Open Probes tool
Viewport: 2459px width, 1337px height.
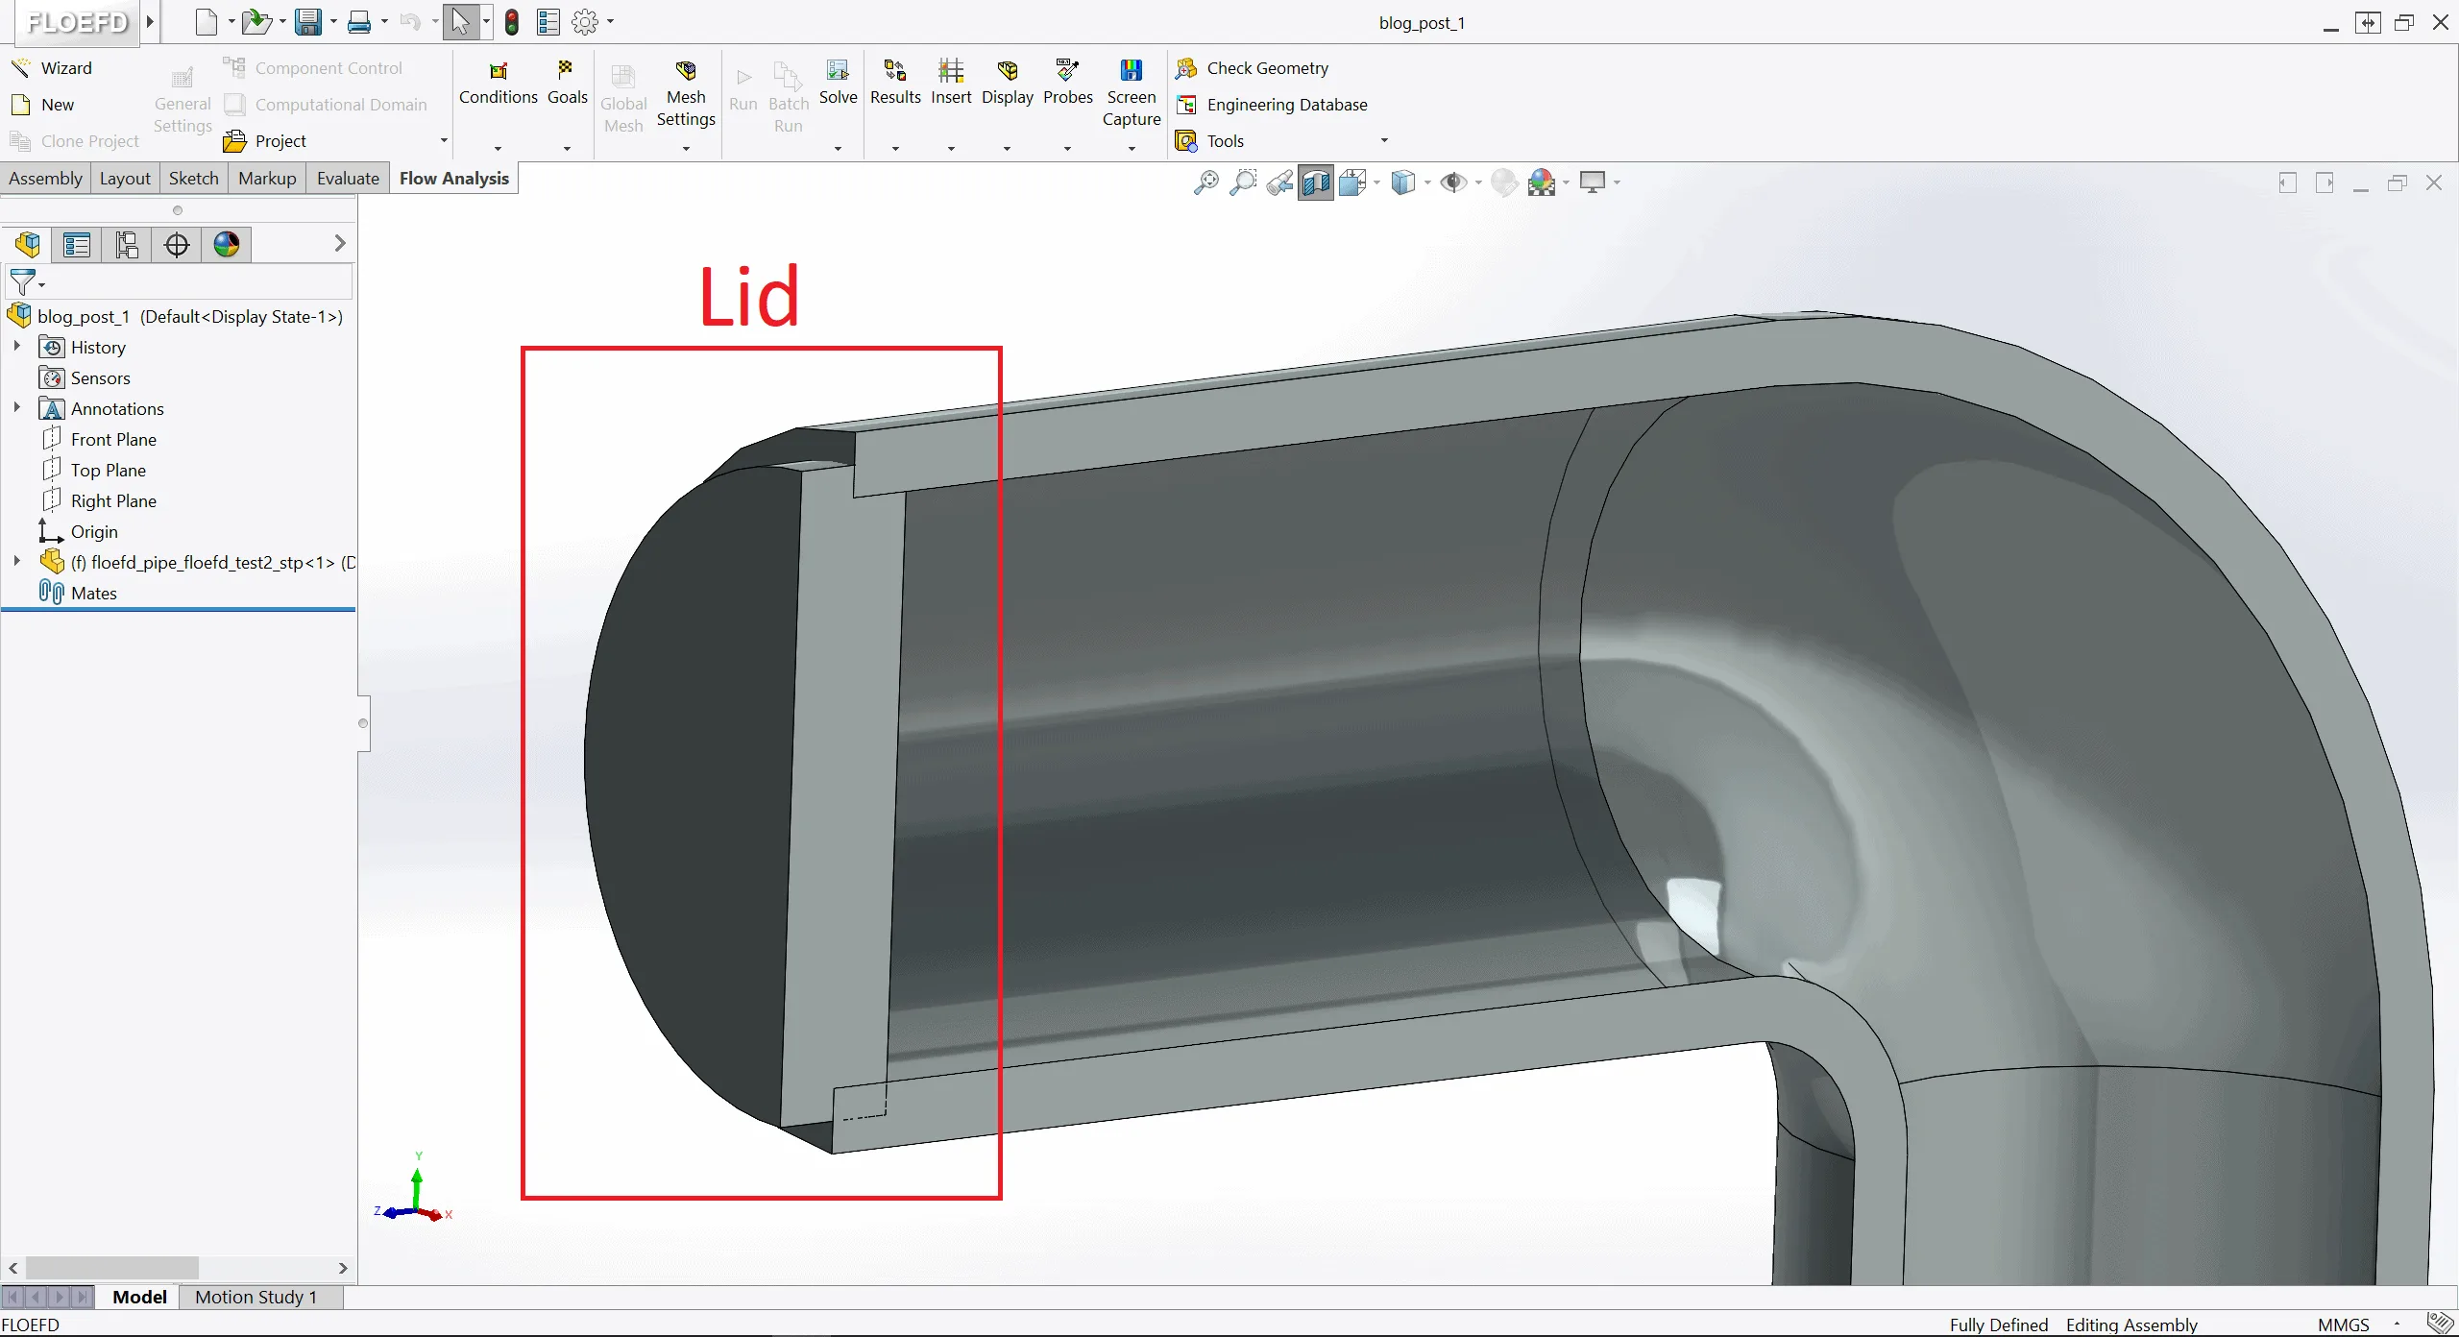click(1067, 85)
